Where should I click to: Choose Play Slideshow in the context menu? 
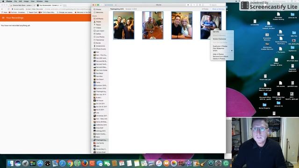[x=222, y=49]
